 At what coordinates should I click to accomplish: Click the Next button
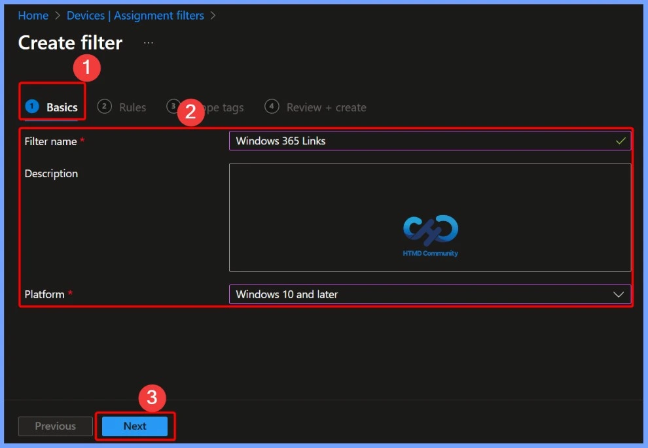135,426
